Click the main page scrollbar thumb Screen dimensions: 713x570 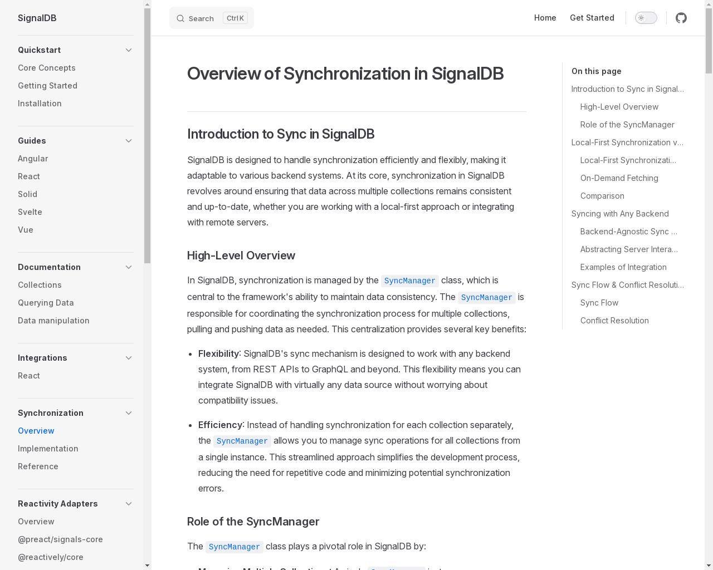[x=709, y=41]
